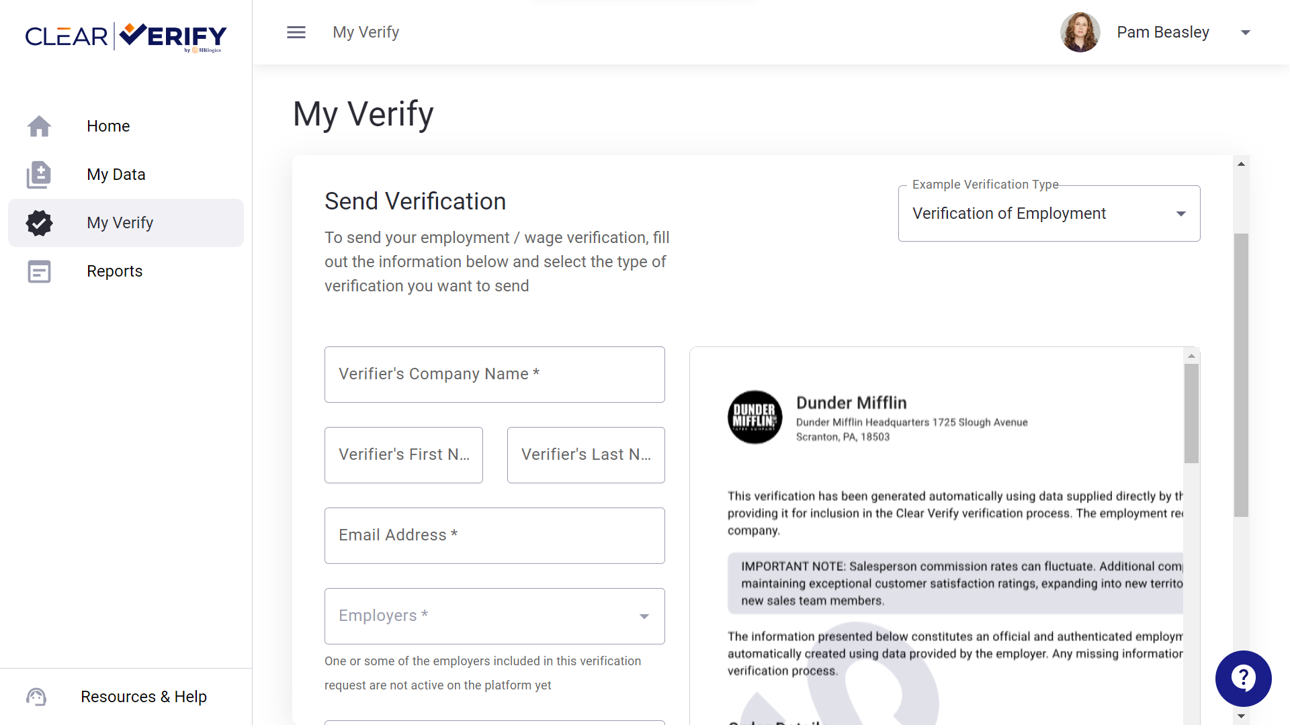
Task: Click the Scranton, PA, 18503 address line
Action: pyautogui.click(x=843, y=437)
